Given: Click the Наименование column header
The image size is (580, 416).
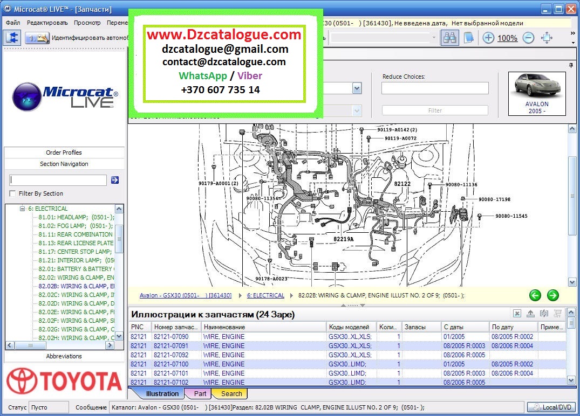Looking at the screenshot, I should pos(264,327).
